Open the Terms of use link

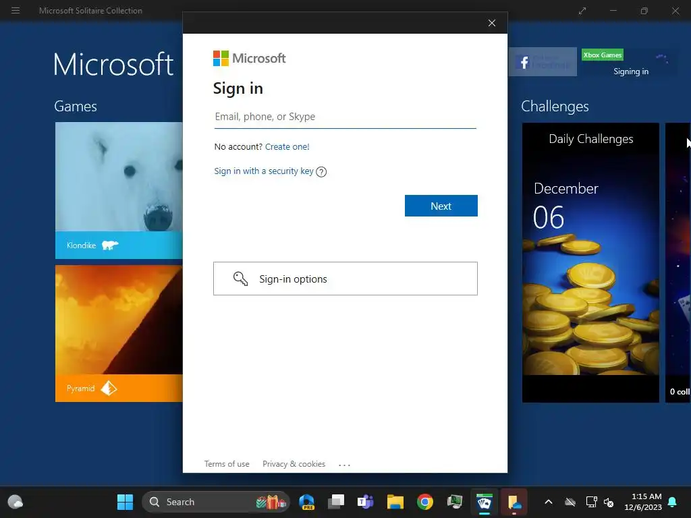point(227,464)
